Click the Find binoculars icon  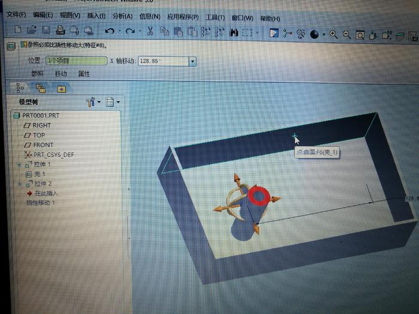[x=233, y=33]
